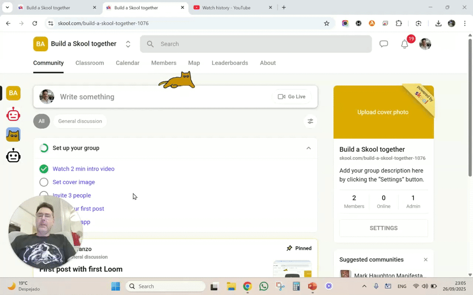Reload the current page
Screen dimensions: 473x295
pyautogui.click(x=35, y=23)
